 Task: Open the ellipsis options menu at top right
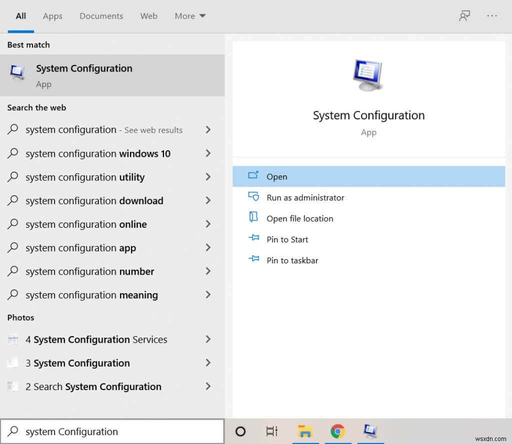(492, 15)
